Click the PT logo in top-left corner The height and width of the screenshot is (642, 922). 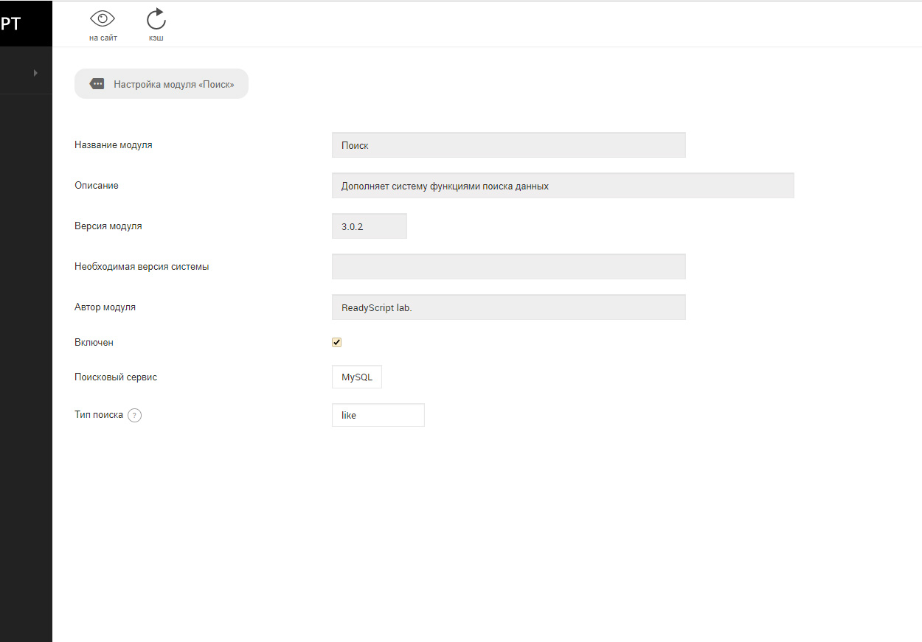point(12,24)
